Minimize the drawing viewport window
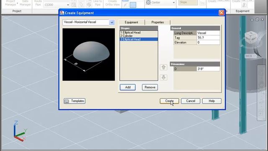Image resolution: width=268 pixels, height=151 pixels. (252, 20)
